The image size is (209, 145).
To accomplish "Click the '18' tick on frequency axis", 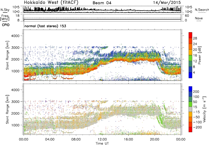I will tap(18, 16).
